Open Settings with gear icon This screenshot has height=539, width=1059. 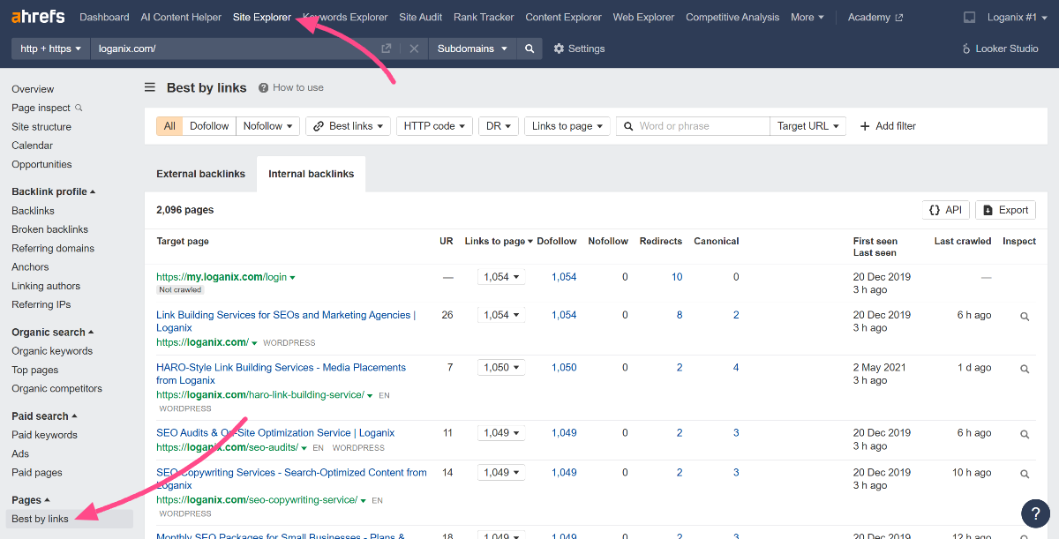(x=579, y=49)
